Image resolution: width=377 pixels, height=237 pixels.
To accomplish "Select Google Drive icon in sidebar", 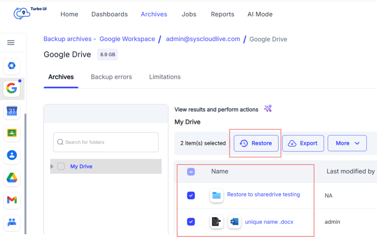I will pos(12,177).
